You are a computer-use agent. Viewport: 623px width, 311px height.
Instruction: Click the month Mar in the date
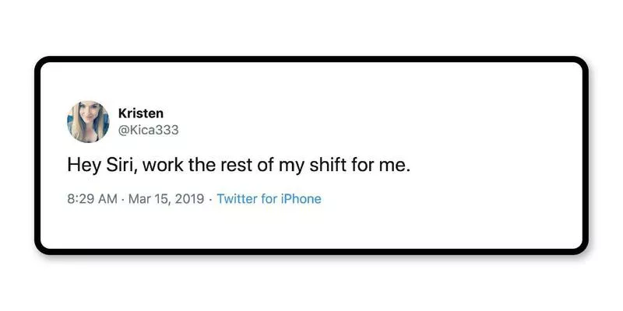tap(139, 199)
